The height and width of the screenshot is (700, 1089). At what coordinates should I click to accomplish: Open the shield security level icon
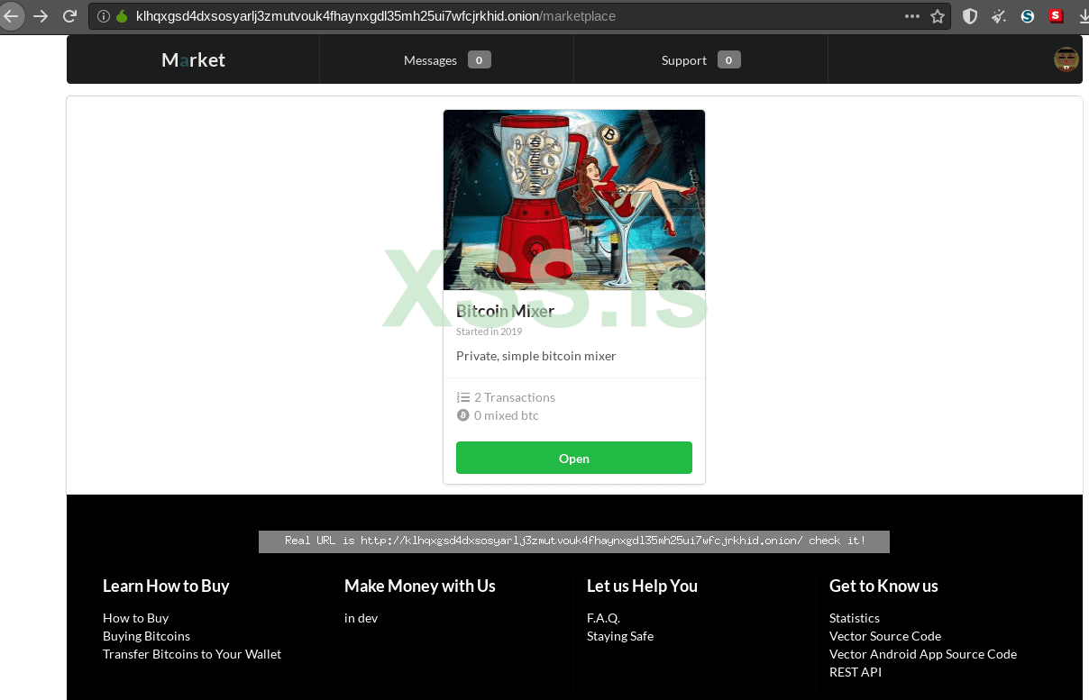[x=970, y=16]
